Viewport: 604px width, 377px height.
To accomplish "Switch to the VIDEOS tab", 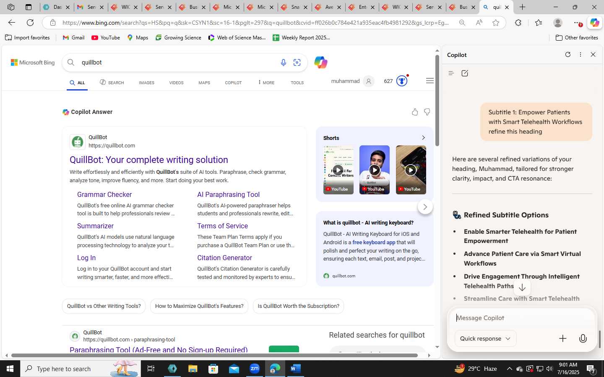I will [176, 83].
